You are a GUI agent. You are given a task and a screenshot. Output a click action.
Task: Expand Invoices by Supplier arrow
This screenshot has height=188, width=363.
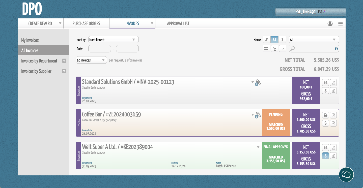tap(64, 71)
